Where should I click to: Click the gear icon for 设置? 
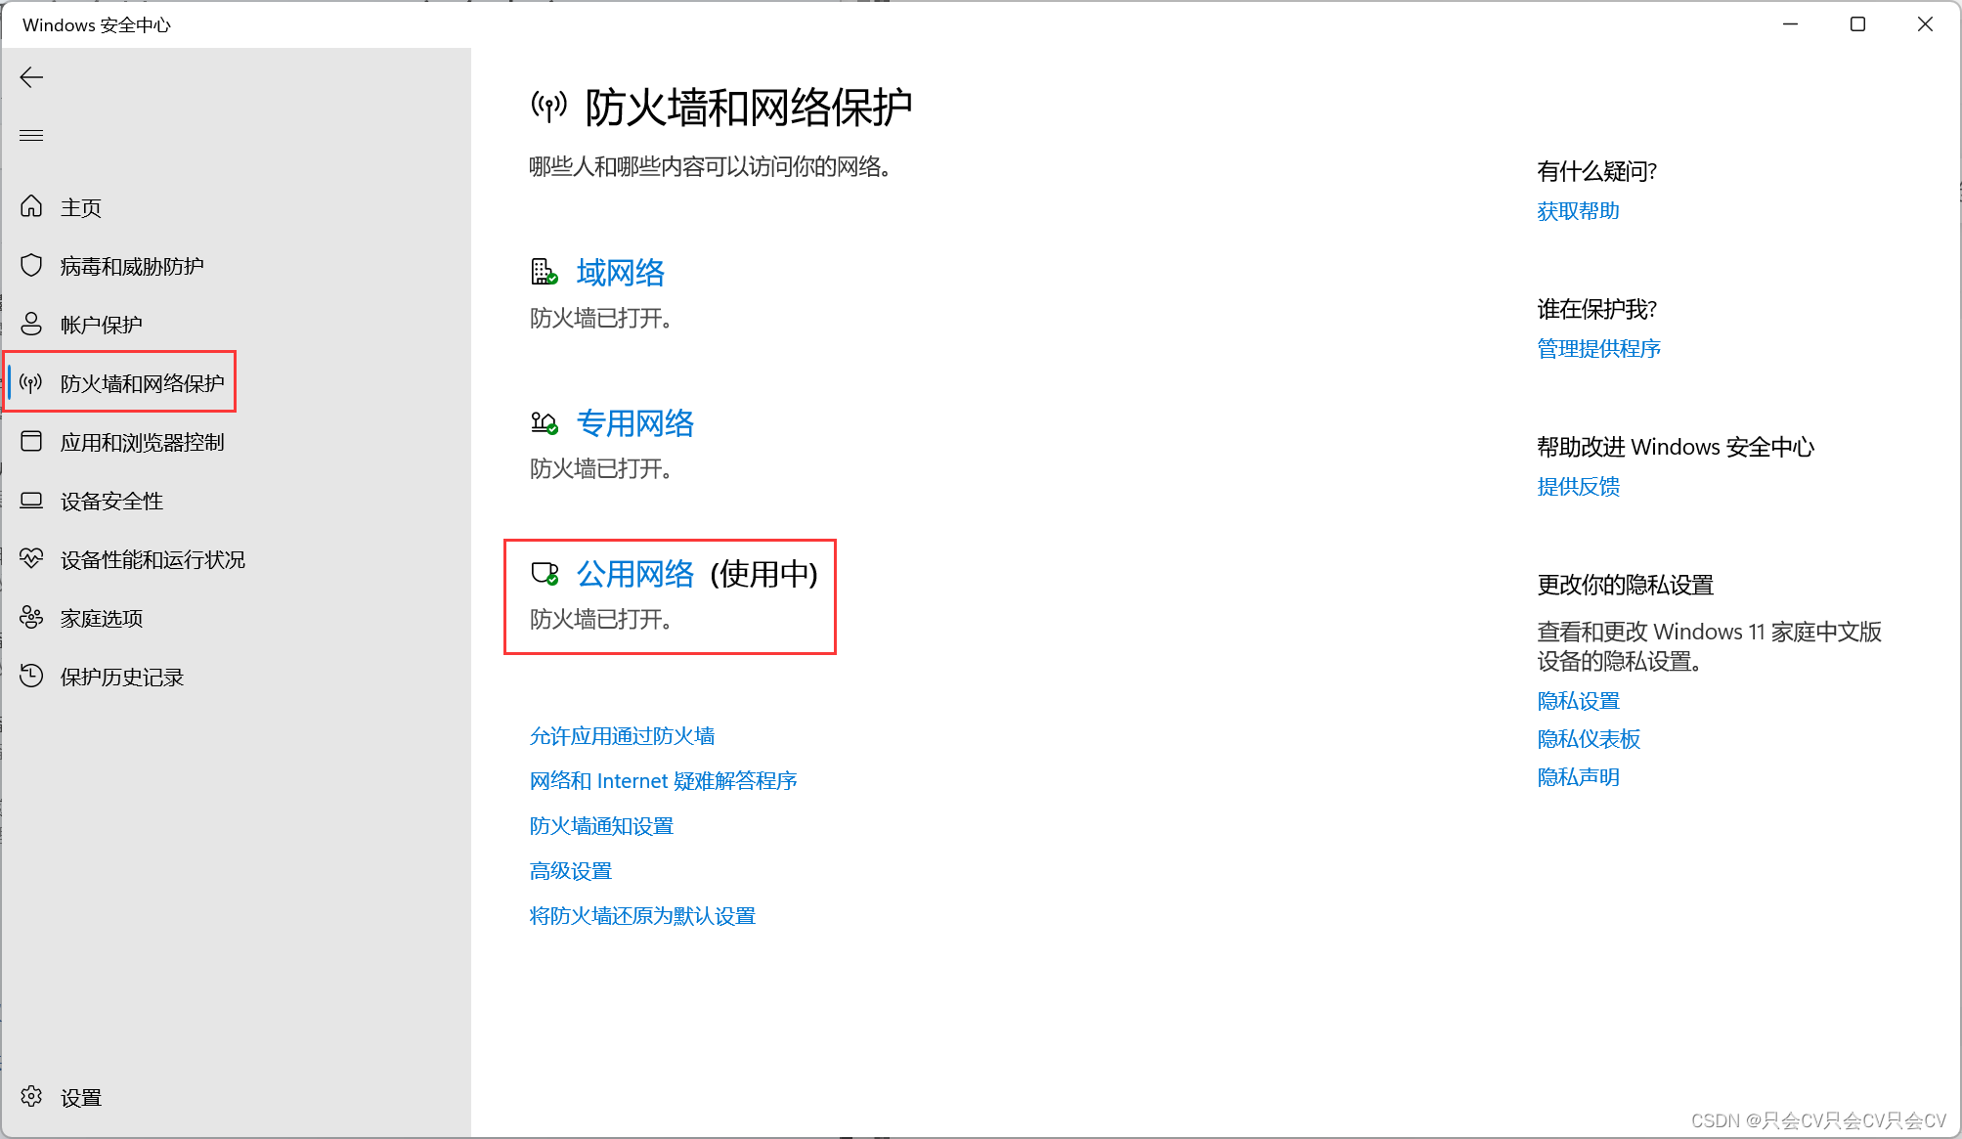click(31, 1096)
